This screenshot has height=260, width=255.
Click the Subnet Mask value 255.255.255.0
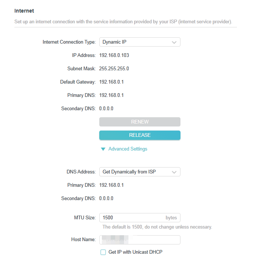coord(114,69)
